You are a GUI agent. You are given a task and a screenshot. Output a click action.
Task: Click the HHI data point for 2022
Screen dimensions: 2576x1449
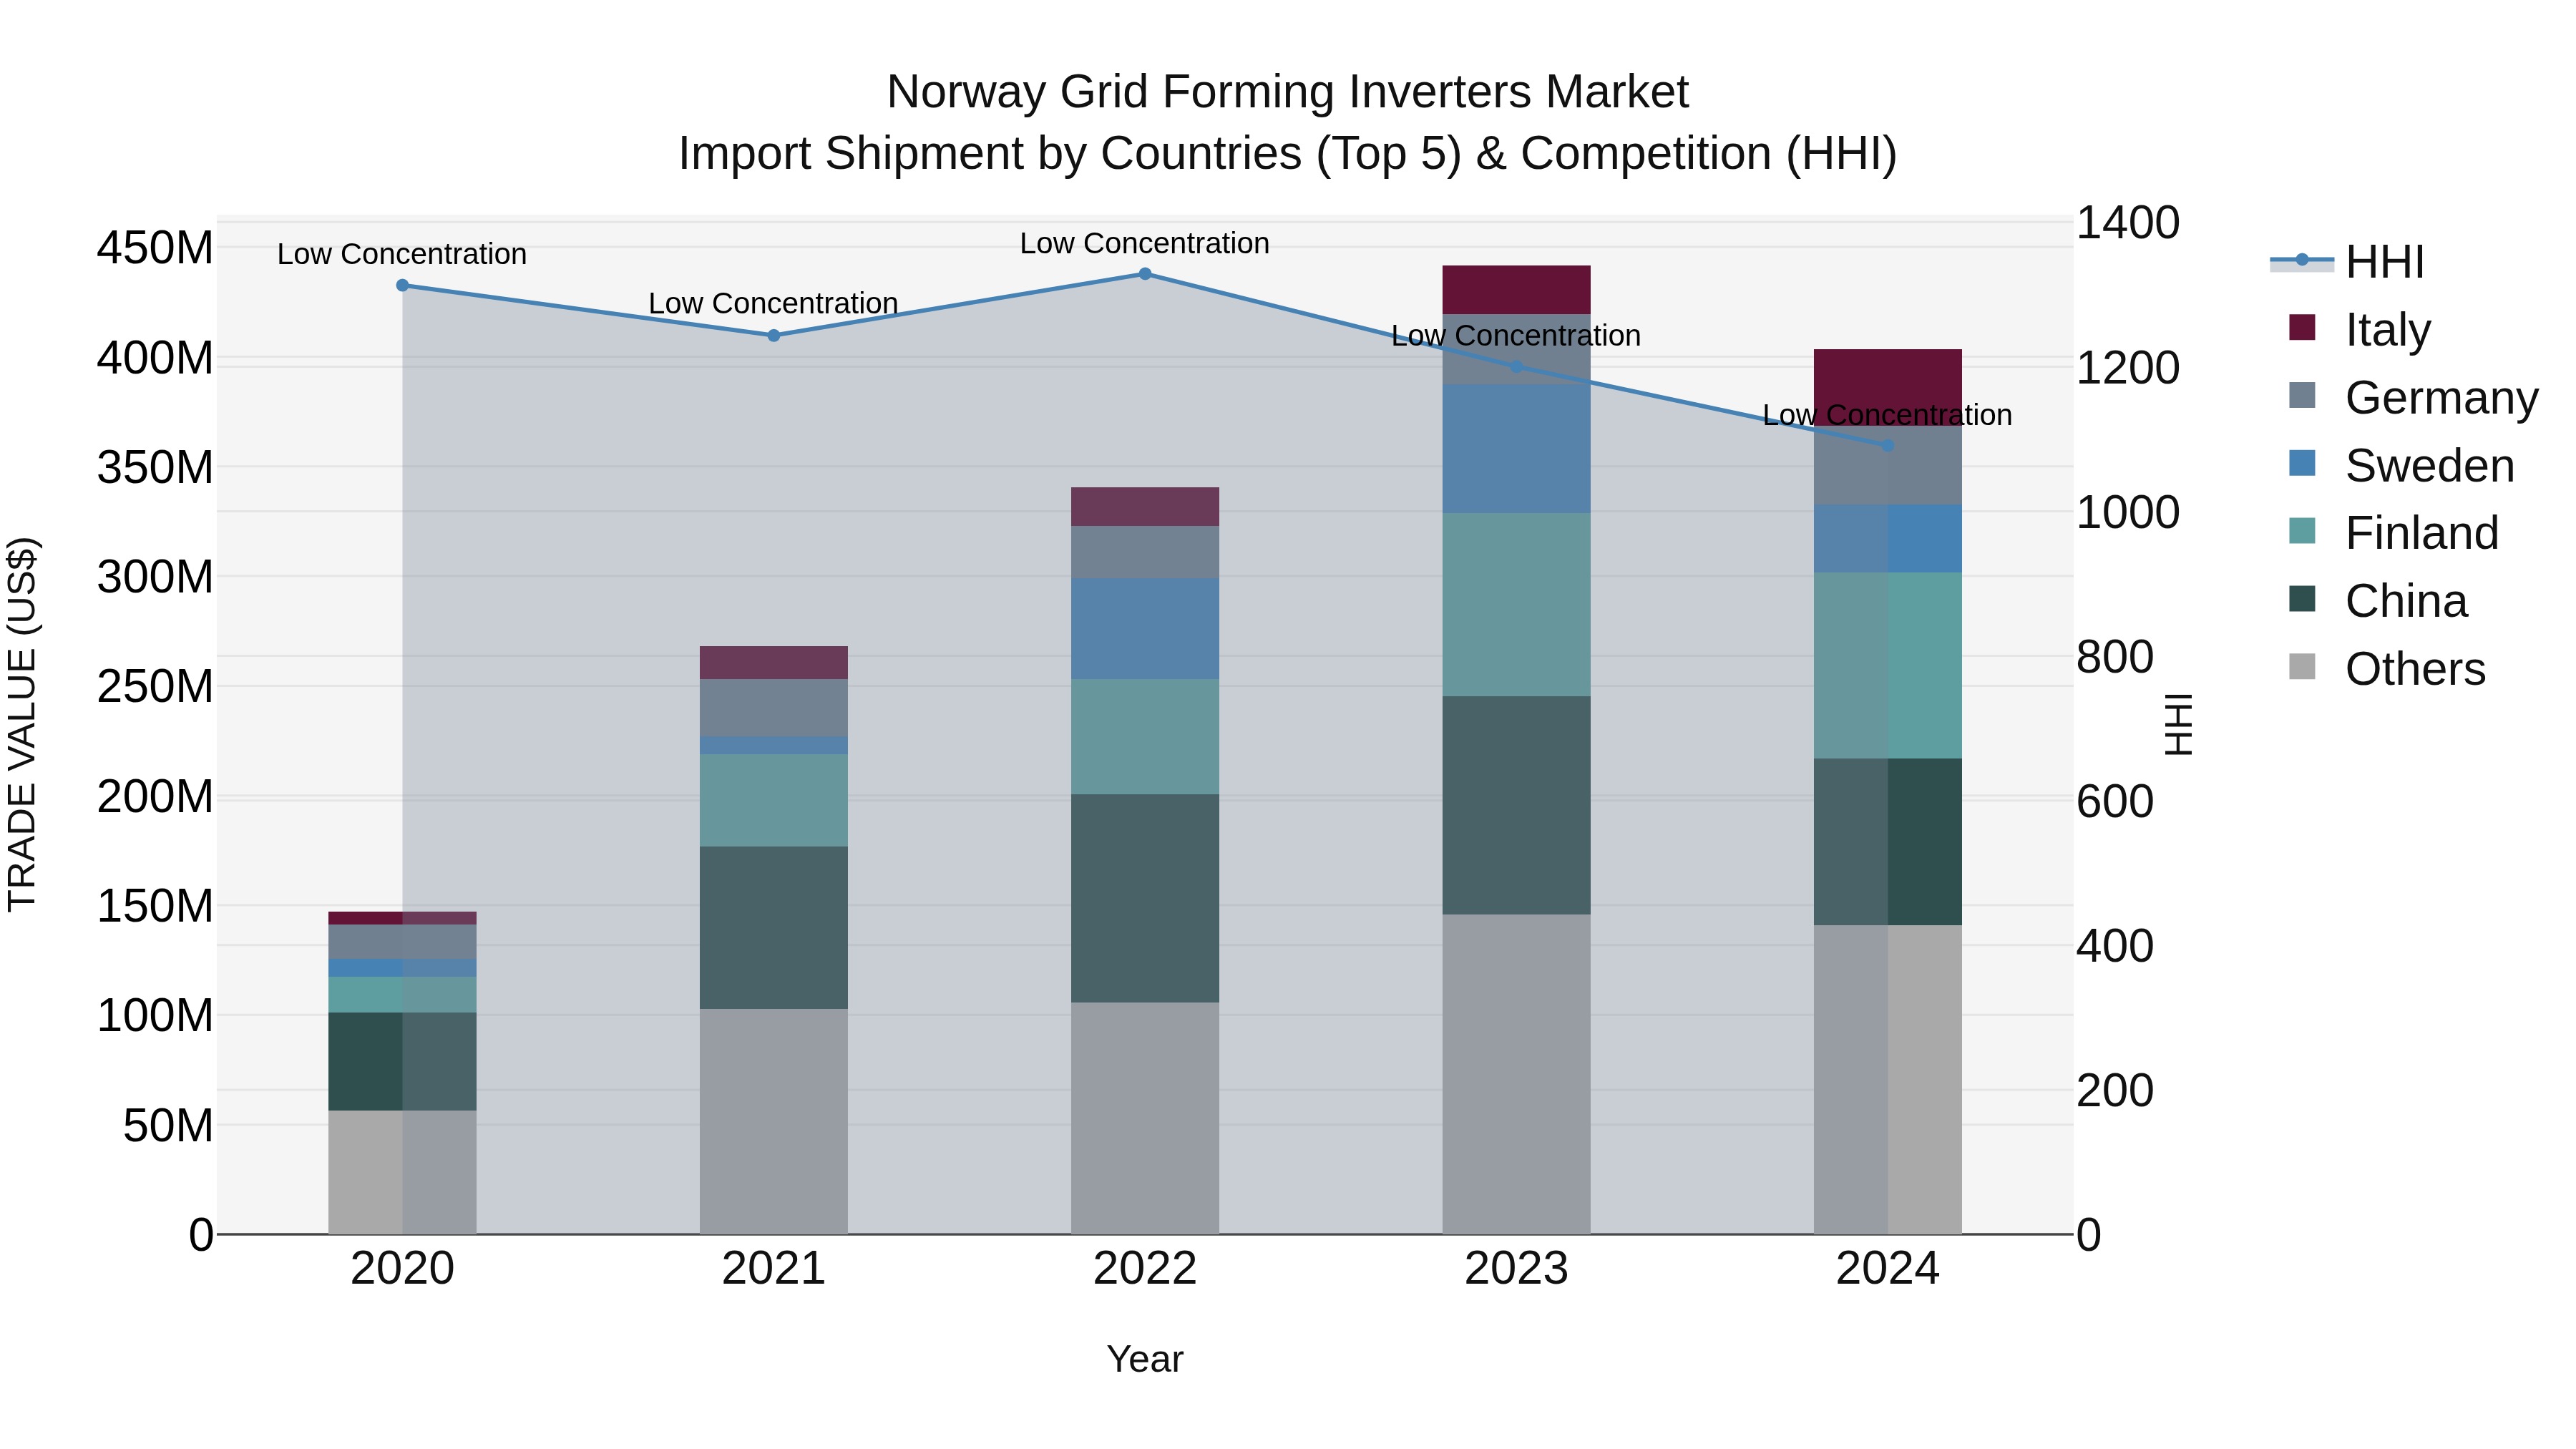1145,274
